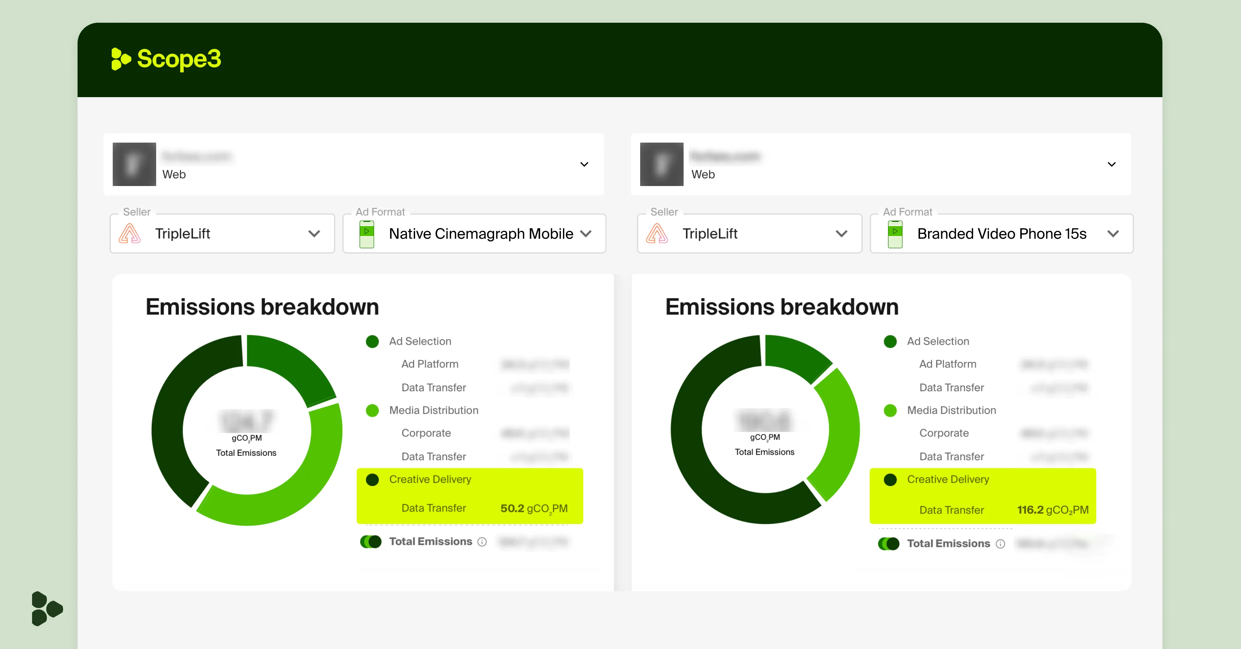Viewport: 1241px width, 649px height.
Task: Toggle Total Emissions on the left emissions panel
Action: pyautogui.click(x=371, y=542)
